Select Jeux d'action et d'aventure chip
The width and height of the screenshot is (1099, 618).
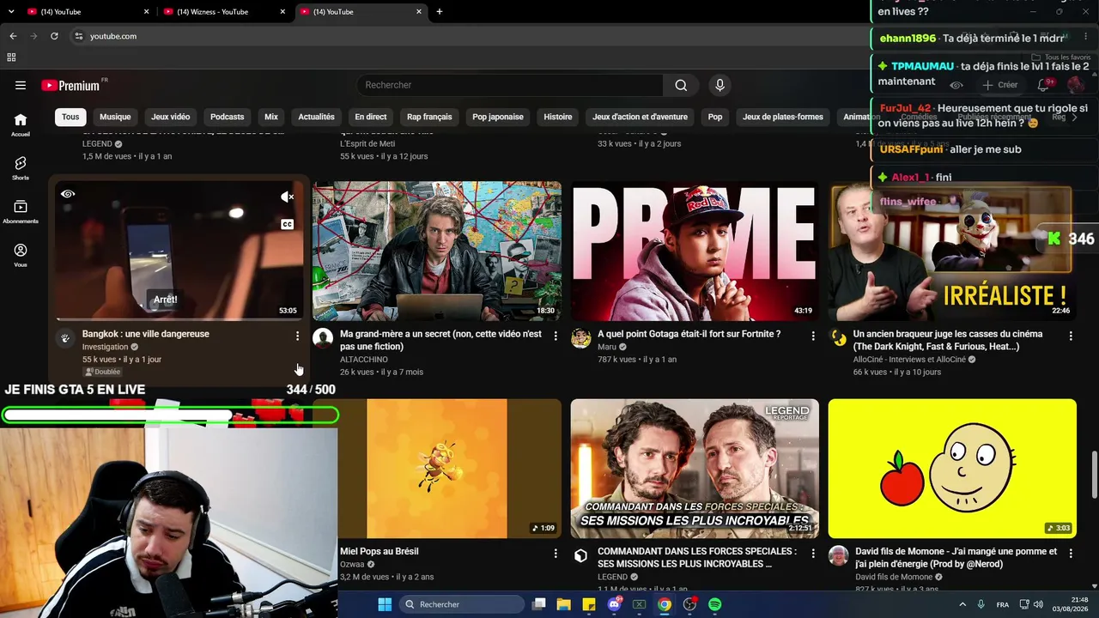coord(640,117)
